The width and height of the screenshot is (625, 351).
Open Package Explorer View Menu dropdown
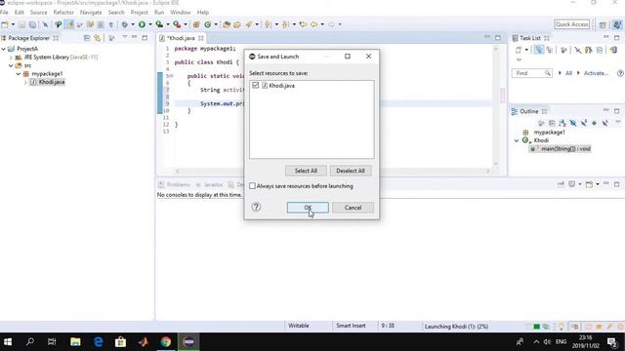pos(124,38)
